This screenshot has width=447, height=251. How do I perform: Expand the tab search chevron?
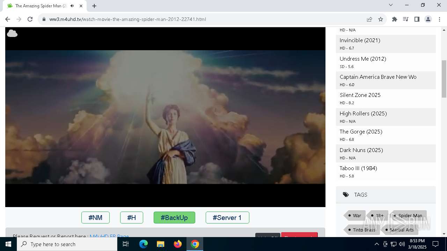click(x=391, y=5)
